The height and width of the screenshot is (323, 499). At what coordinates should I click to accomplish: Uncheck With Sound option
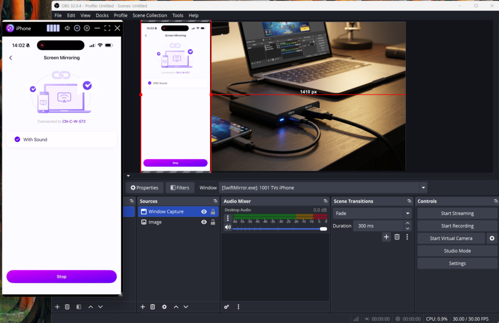[18, 139]
